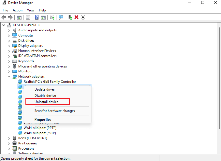Click the Monitors category icon
Screen dimensions: 221x161
(15, 71)
